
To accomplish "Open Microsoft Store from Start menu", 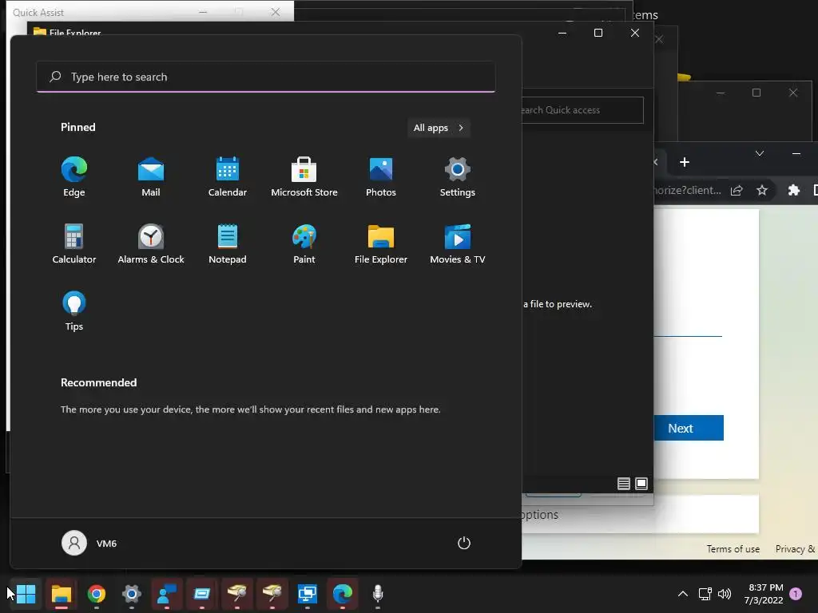I will 304,177.
